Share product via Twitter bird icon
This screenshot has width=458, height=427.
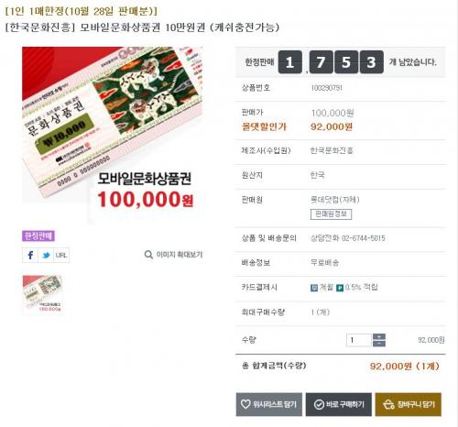[x=46, y=255]
